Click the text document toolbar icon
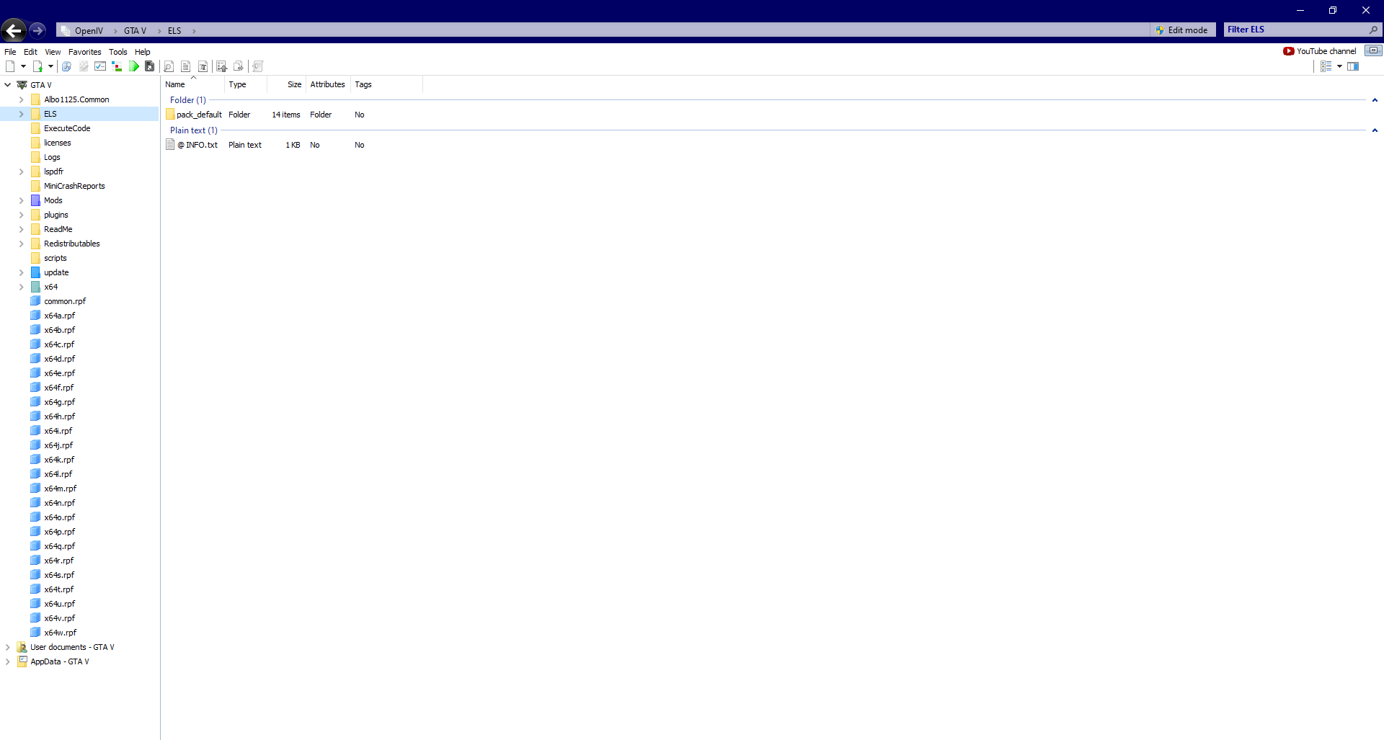This screenshot has width=1384, height=740. [x=186, y=66]
